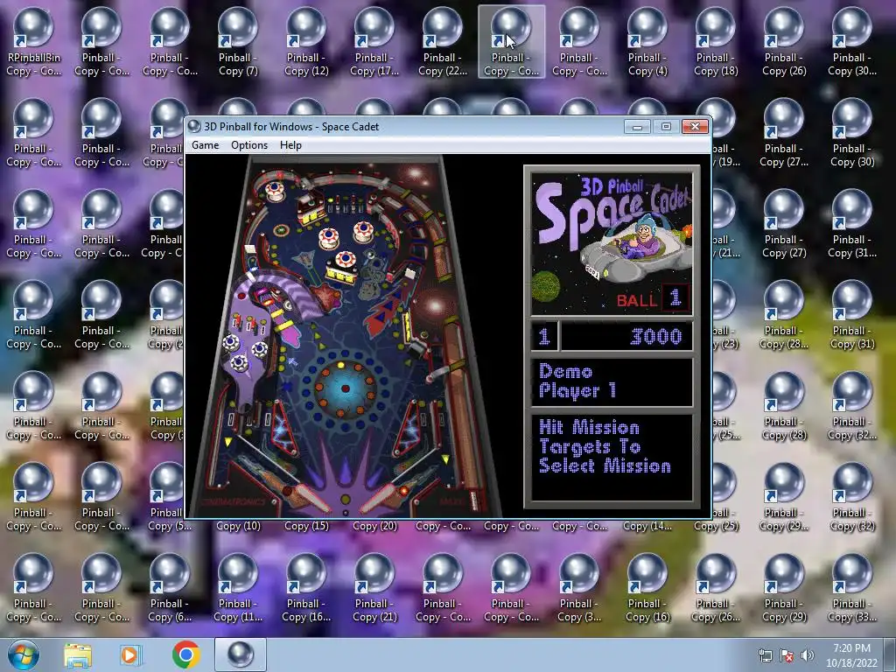Select the Pinball - Copy (21) desktop shortcut
The image size is (896, 672).
[x=374, y=589]
